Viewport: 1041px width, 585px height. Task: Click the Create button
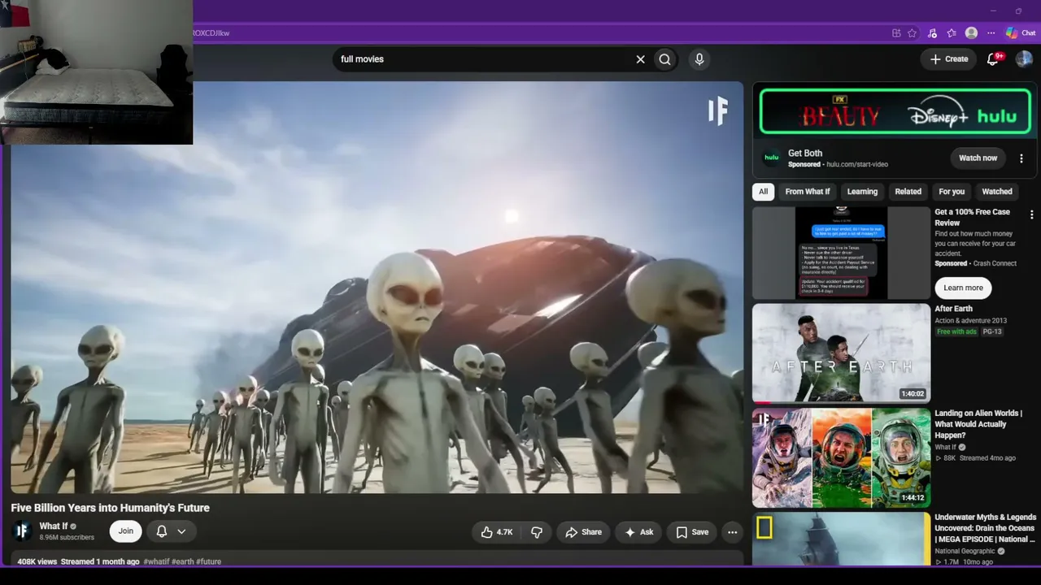(x=949, y=59)
